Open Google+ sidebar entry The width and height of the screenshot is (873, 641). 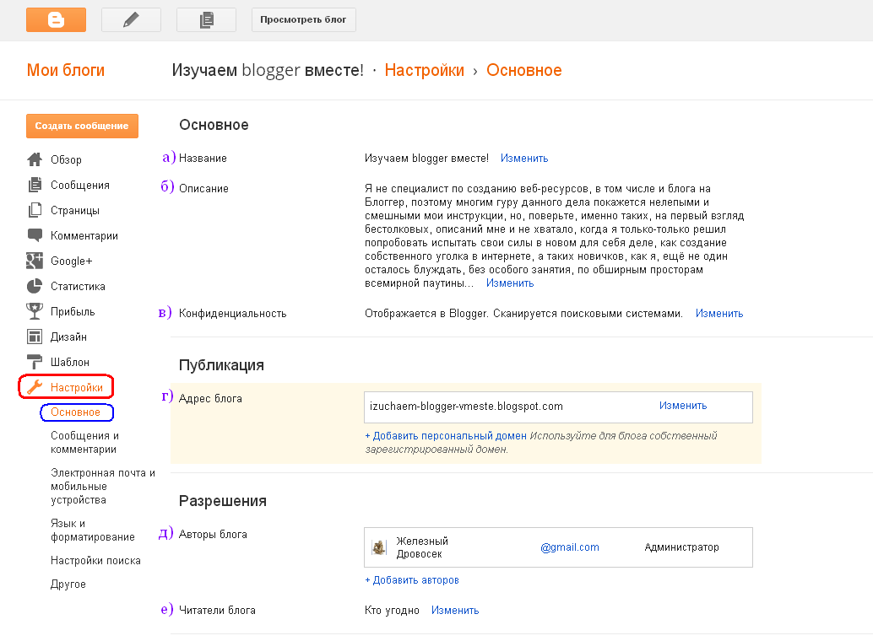71,261
